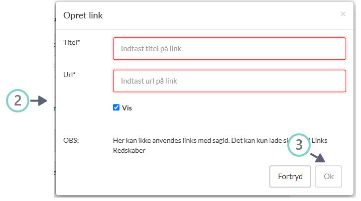Viewport: 361px width, 201px height.
Task: Click the arrow beside marker 2
Action: (39, 101)
